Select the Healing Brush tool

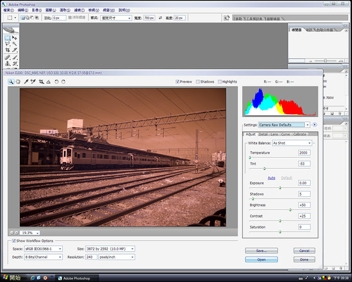[x=7, y=57]
